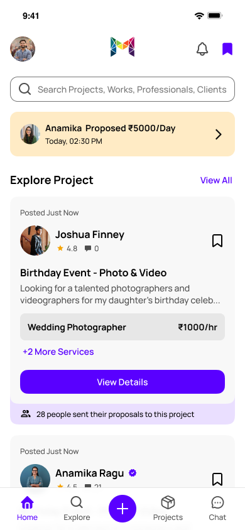Focus the Search Projects input field
This screenshot has height=530, width=245.
coord(122,89)
